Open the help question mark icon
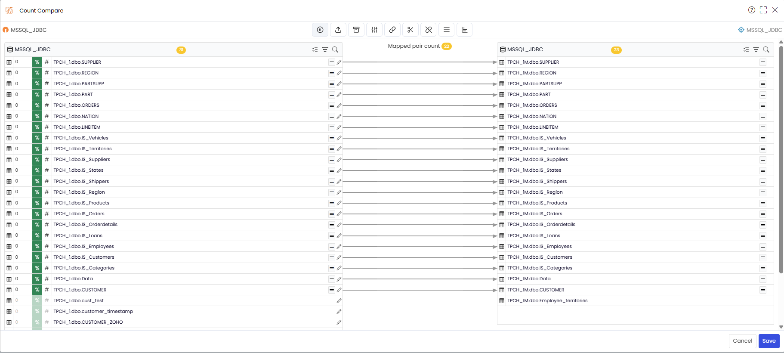 pos(752,10)
